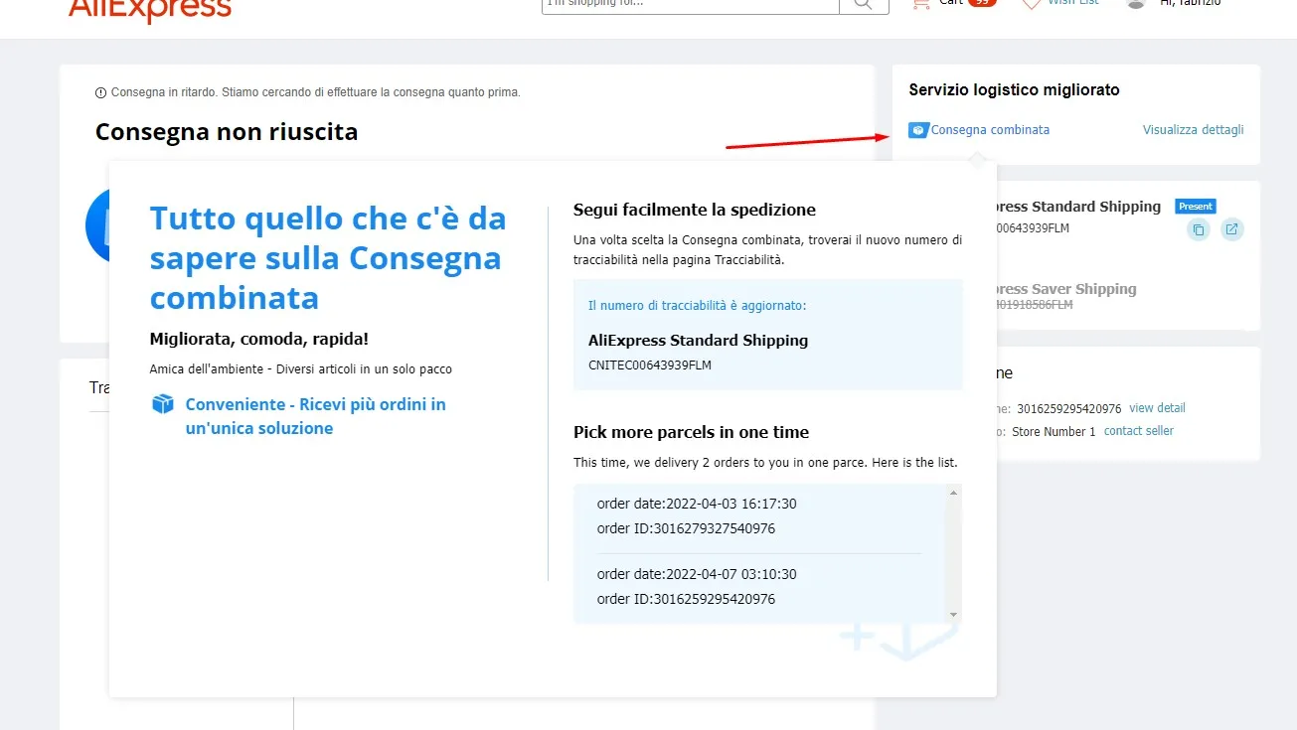Click the Consegna non riuscita heading
1297x730 pixels.
(227, 132)
